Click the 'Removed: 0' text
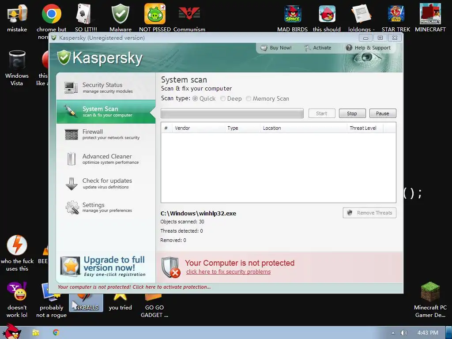 pyautogui.click(x=173, y=240)
